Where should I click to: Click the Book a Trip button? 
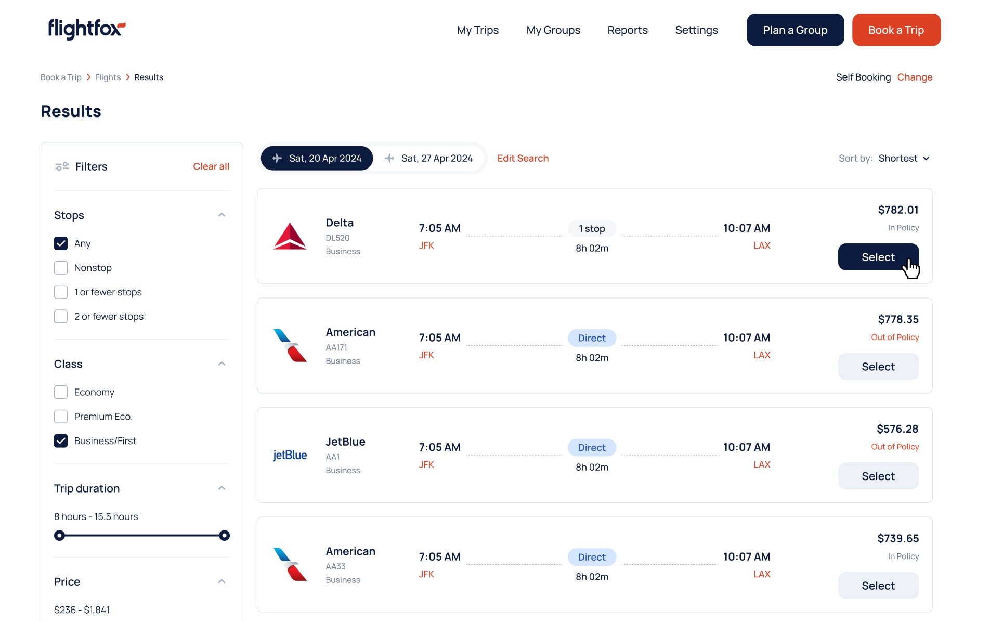tap(896, 30)
